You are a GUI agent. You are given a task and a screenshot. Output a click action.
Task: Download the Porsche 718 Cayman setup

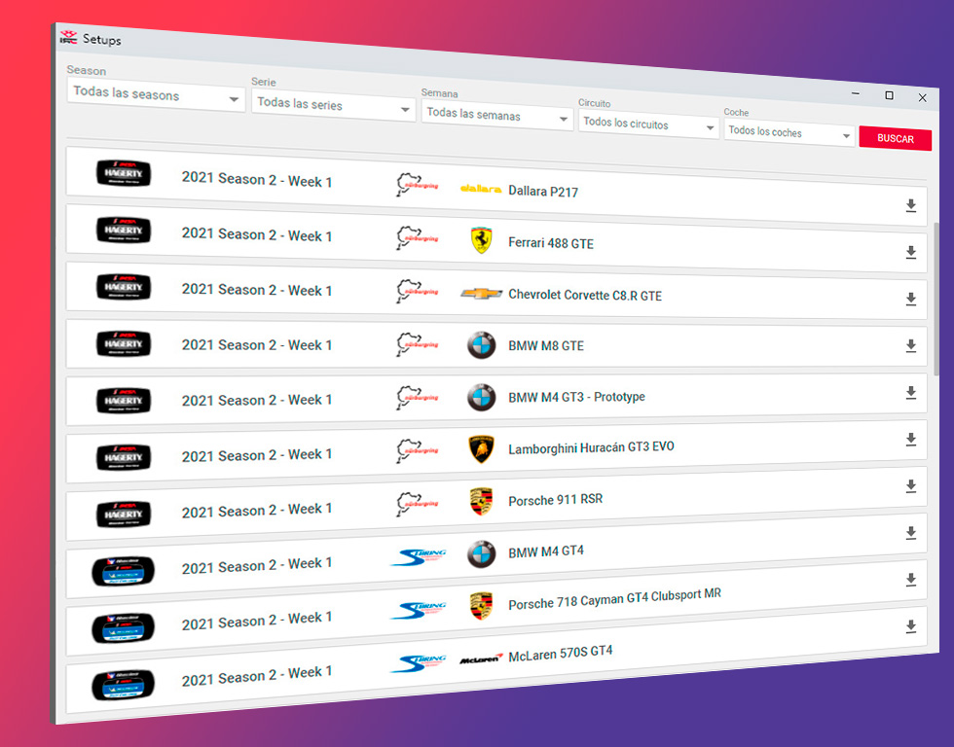(x=911, y=580)
